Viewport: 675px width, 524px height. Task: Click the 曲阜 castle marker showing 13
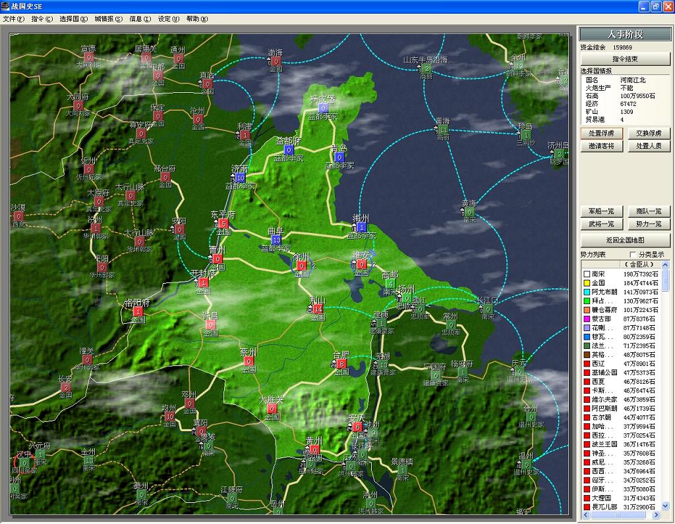[276, 240]
